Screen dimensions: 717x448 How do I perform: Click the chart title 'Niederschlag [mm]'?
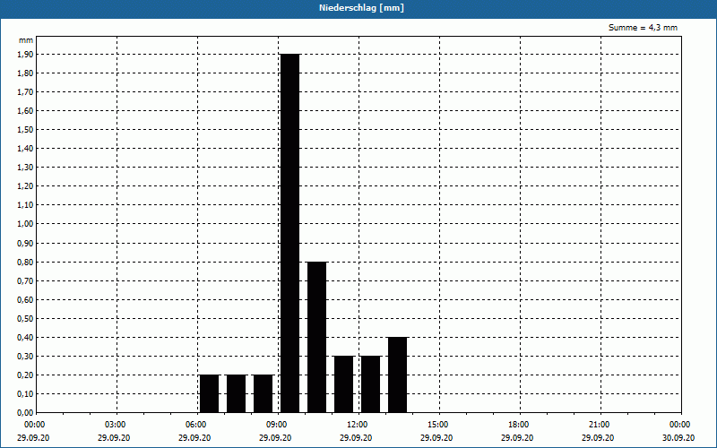(x=361, y=8)
